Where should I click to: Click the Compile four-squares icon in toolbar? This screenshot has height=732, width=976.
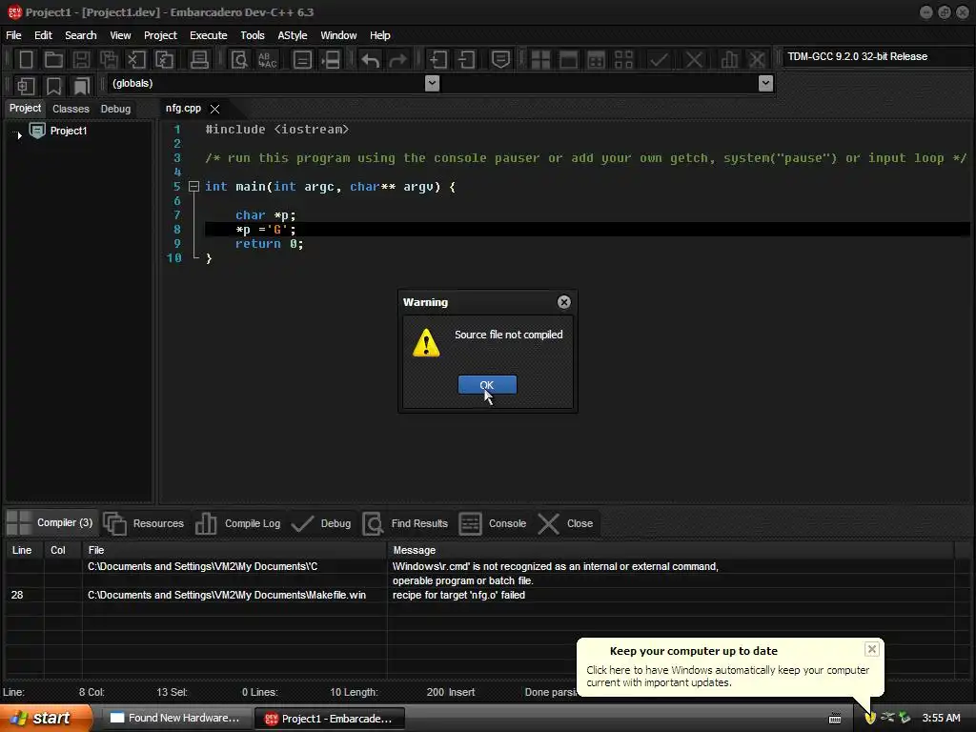pyautogui.click(x=540, y=60)
